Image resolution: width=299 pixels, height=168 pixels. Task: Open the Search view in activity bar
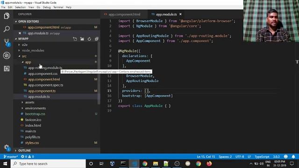pyautogui.click(x=7, y=29)
